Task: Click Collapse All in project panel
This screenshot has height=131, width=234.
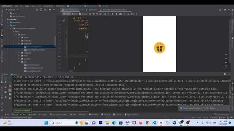Action: (45, 10)
